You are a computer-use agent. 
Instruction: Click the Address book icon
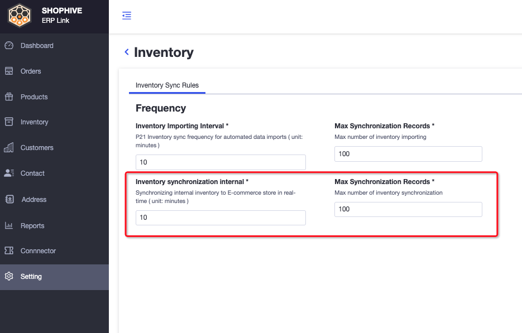[x=9, y=199]
